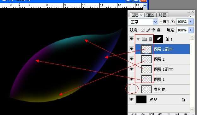Click the folder icon of 组 1

[144, 39]
